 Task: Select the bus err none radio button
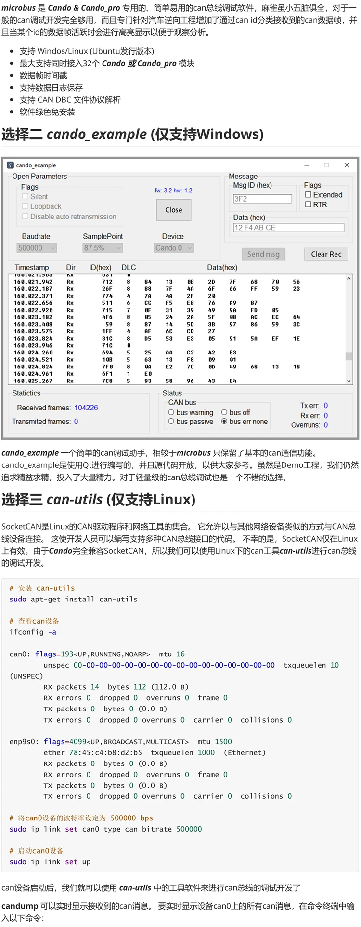pos(224,421)
